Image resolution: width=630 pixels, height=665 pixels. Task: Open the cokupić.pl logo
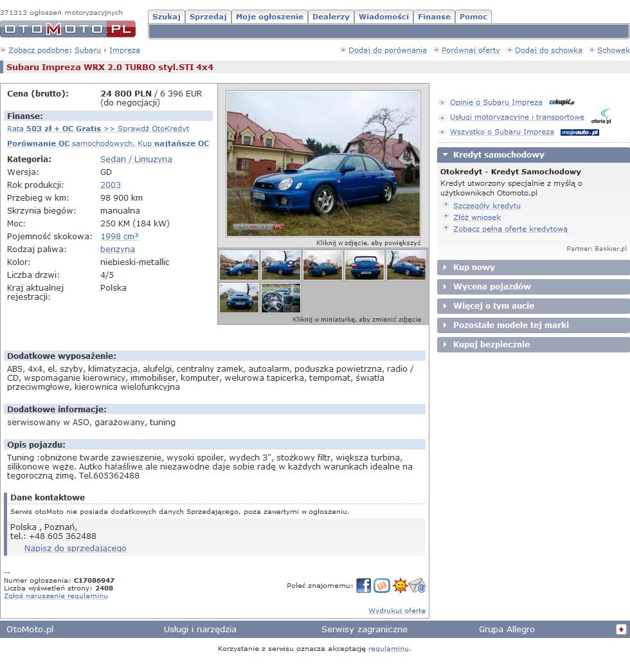point(562,102)
